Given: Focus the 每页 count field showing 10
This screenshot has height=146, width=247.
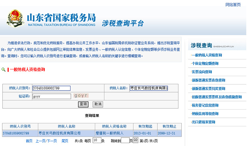Looking at the screenshot, I should [x=97, y=140].
